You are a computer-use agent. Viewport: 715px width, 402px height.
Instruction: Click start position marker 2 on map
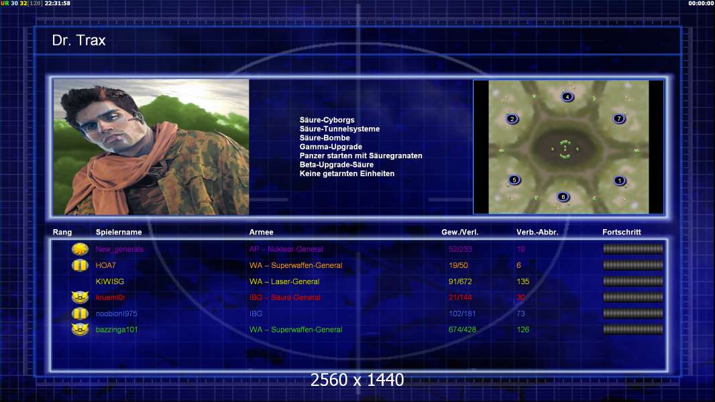coord(512,119)
